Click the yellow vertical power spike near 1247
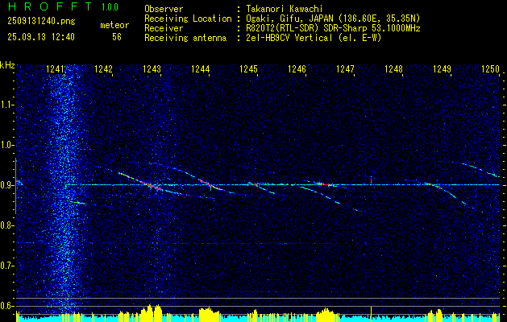This screenshot has height=322, width=507. point(371,313)
